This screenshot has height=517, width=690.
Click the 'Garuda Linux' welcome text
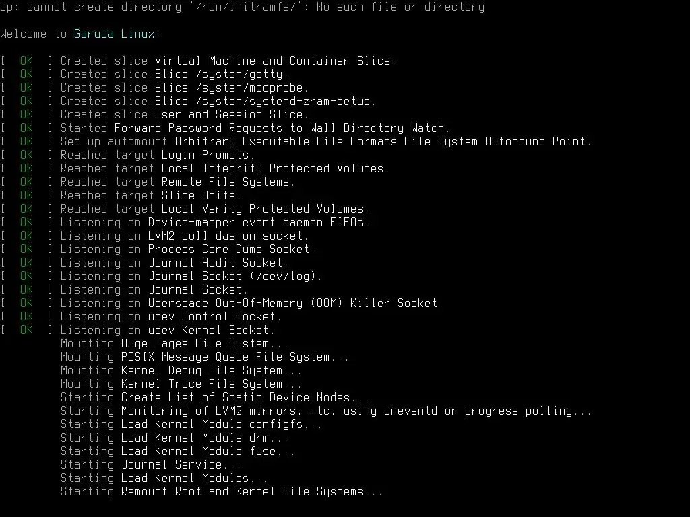point(113,34)
